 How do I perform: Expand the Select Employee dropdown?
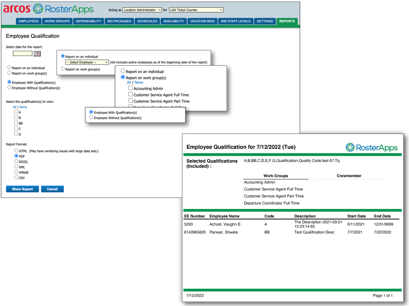pyautogui.click(x=87, y=62)
